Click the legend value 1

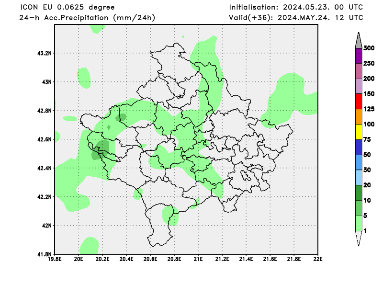click(x=365, y=231)
